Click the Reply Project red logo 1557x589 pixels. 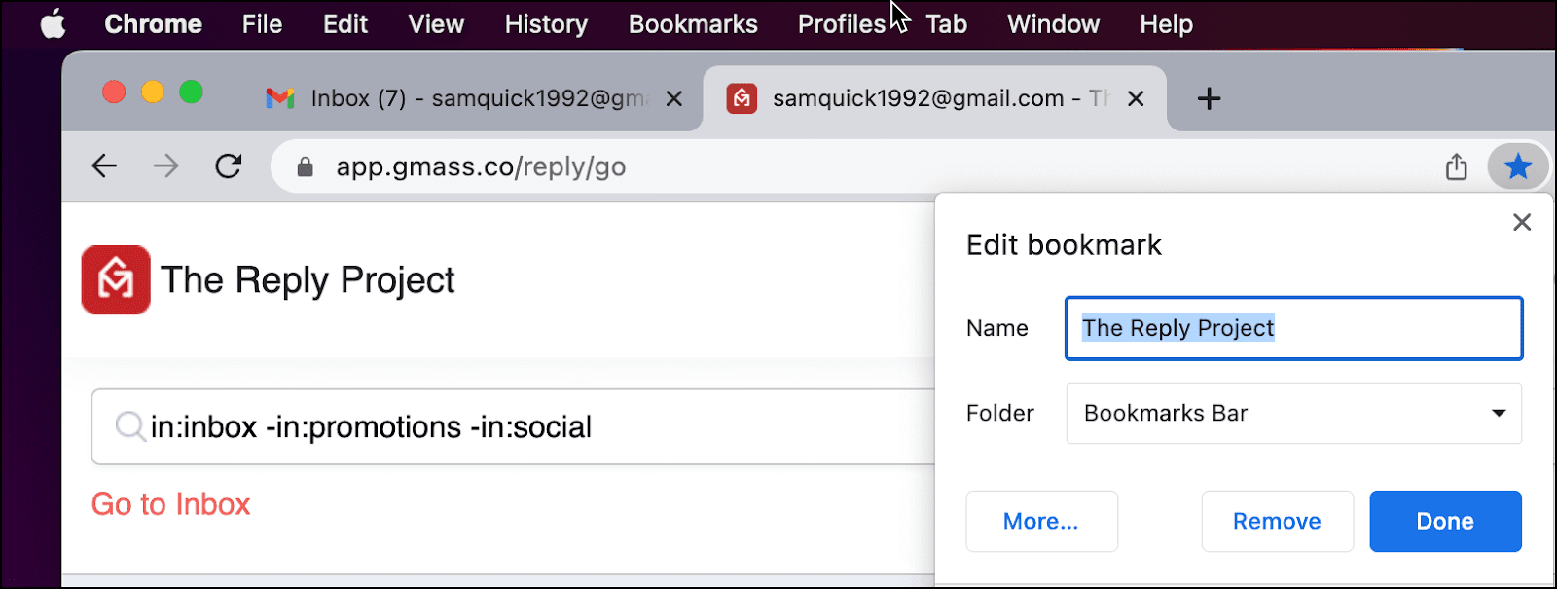click(x=116, y=279)
